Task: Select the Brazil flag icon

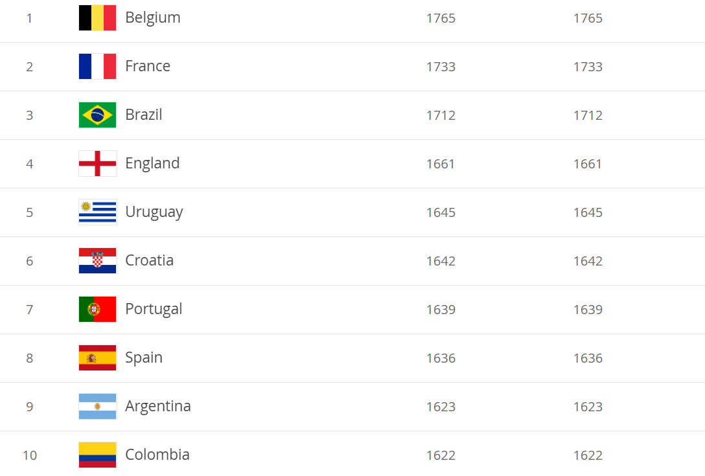Action: [x=98, y=115]
